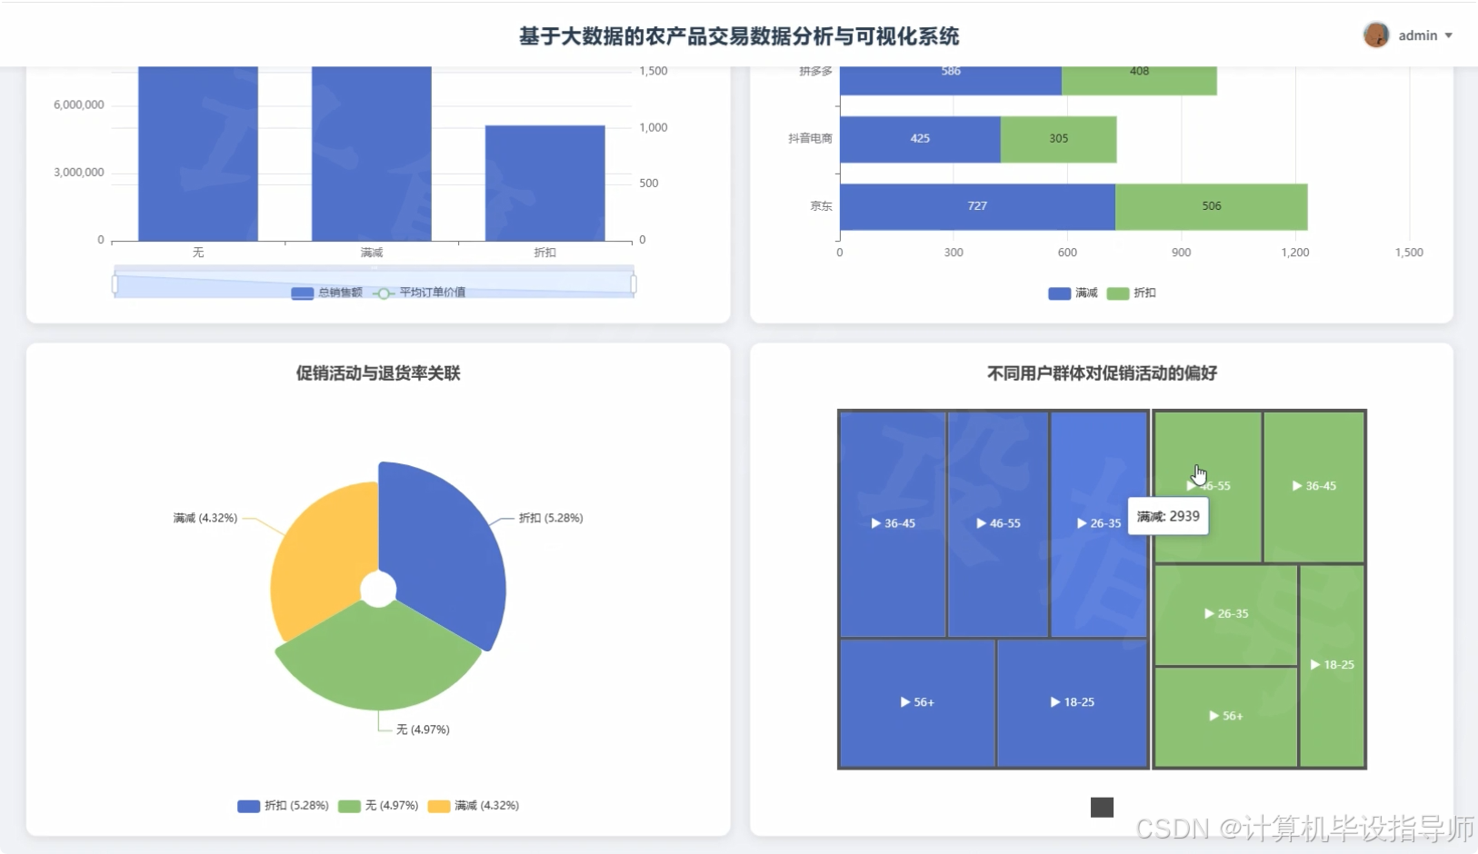Click the 京东 blue segment labeled 727

[977, 206]
